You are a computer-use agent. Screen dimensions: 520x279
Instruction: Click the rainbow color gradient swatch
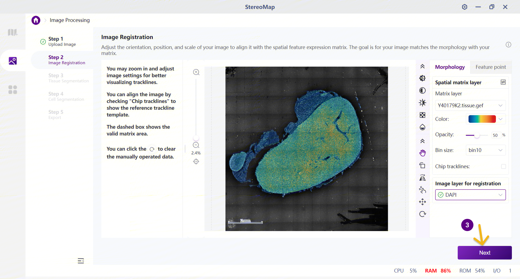(x=482, y=119)
